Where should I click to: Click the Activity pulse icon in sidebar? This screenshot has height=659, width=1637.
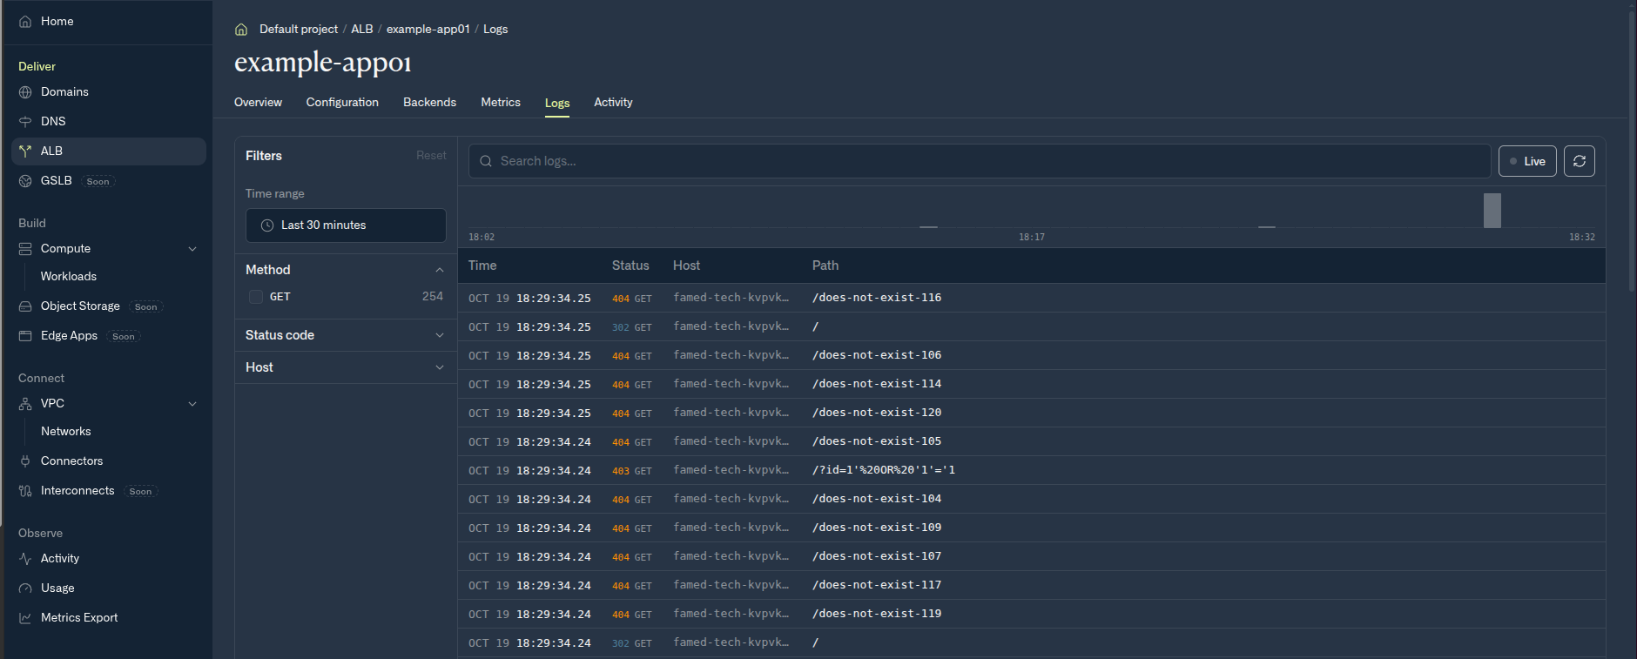tap(25, 559)
